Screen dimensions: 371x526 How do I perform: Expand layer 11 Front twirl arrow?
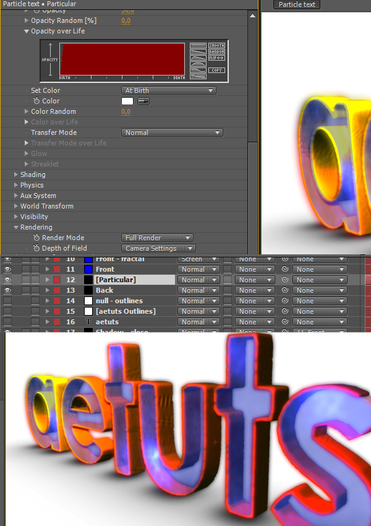[47, 269]
